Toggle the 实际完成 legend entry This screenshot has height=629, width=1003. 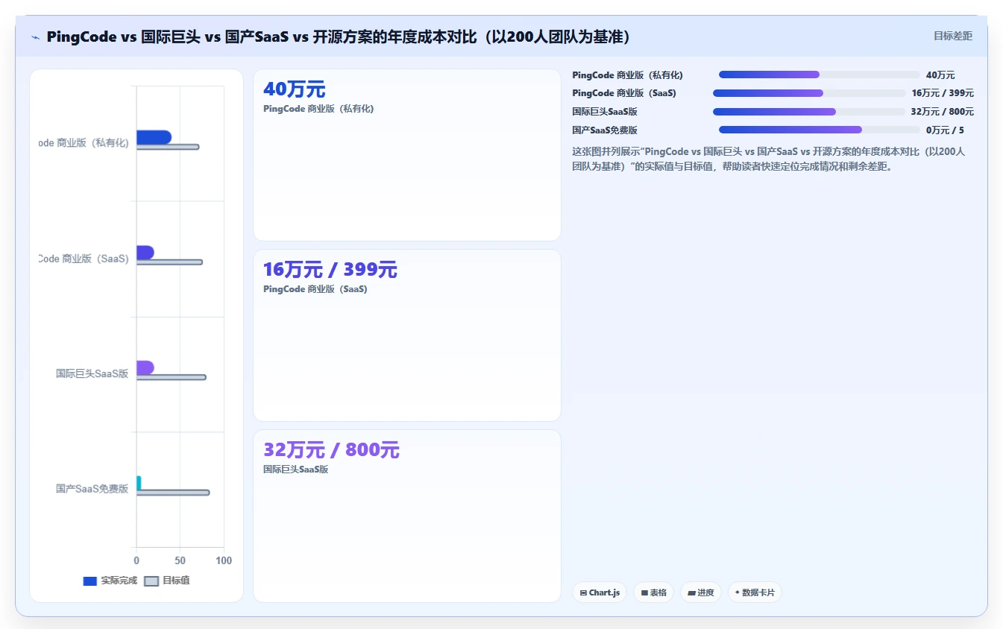click(x=110, y=581)
